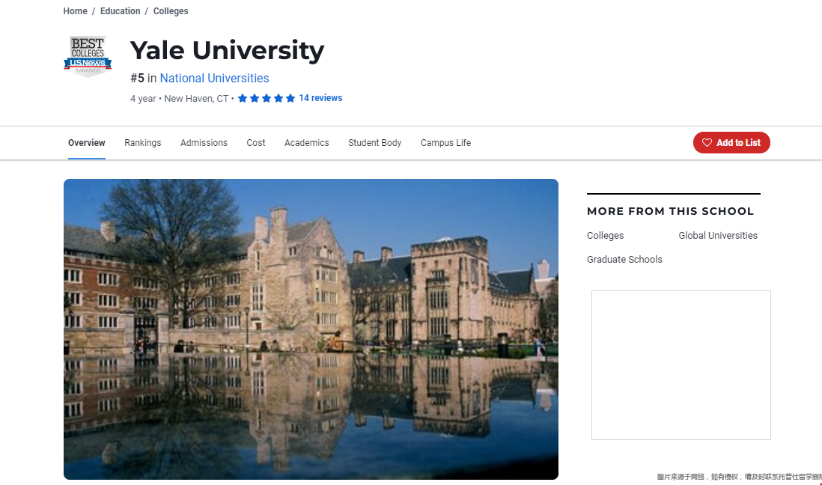
Task: Open the Academics tab
Action: coord(307,143)
